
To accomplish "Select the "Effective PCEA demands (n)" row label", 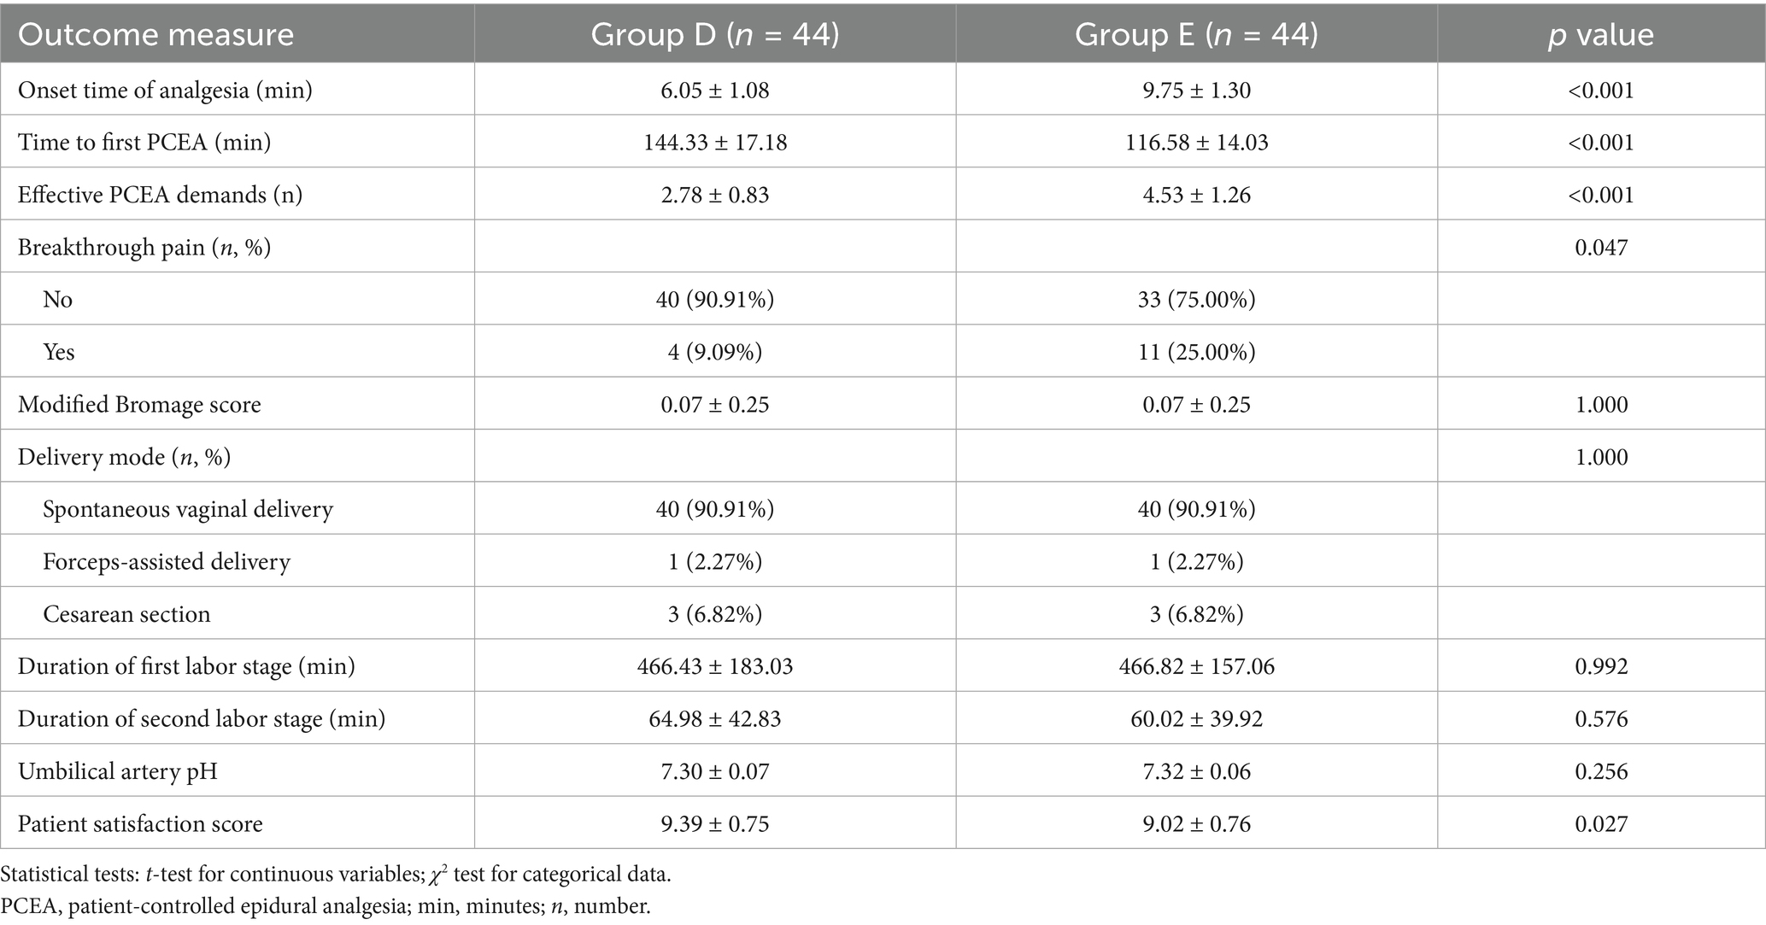I will (x=160, y=195).
